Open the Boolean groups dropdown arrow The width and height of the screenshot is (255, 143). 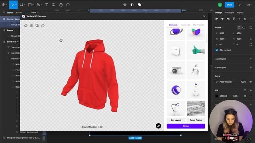click(143, 5)
